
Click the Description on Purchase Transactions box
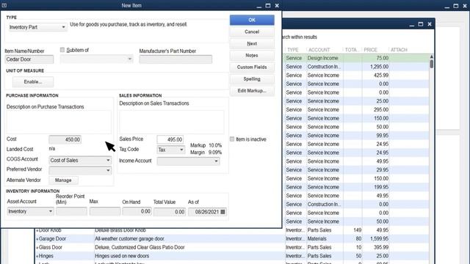point(59,122)
